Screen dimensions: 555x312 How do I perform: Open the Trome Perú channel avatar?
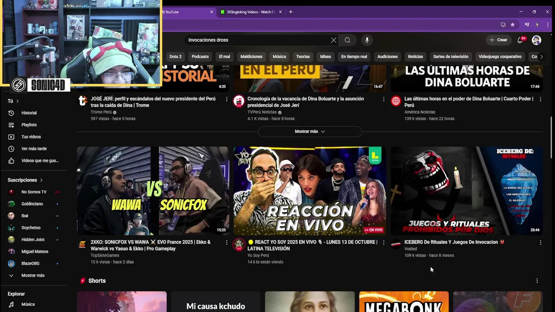tap(82, 101)
